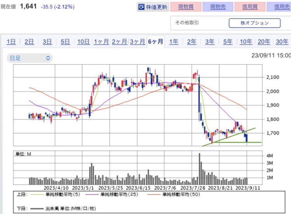Switch to the 2ヶ月 chart tab

[x=119, y=41]
